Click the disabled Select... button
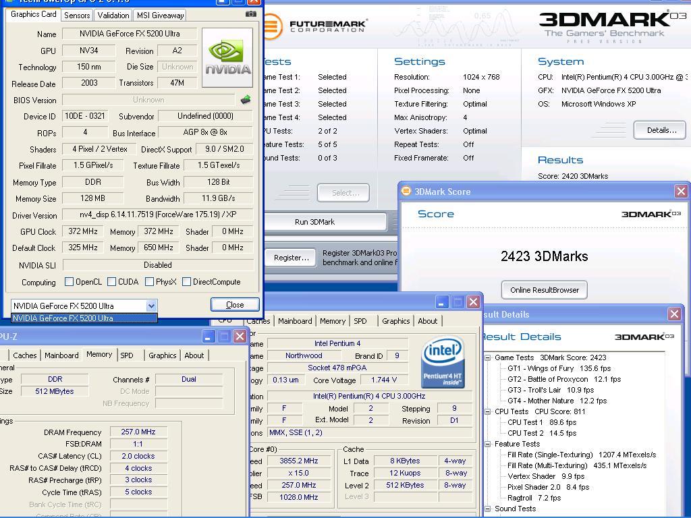This screenshot has height=518, width=691. [x=343, y=192]
